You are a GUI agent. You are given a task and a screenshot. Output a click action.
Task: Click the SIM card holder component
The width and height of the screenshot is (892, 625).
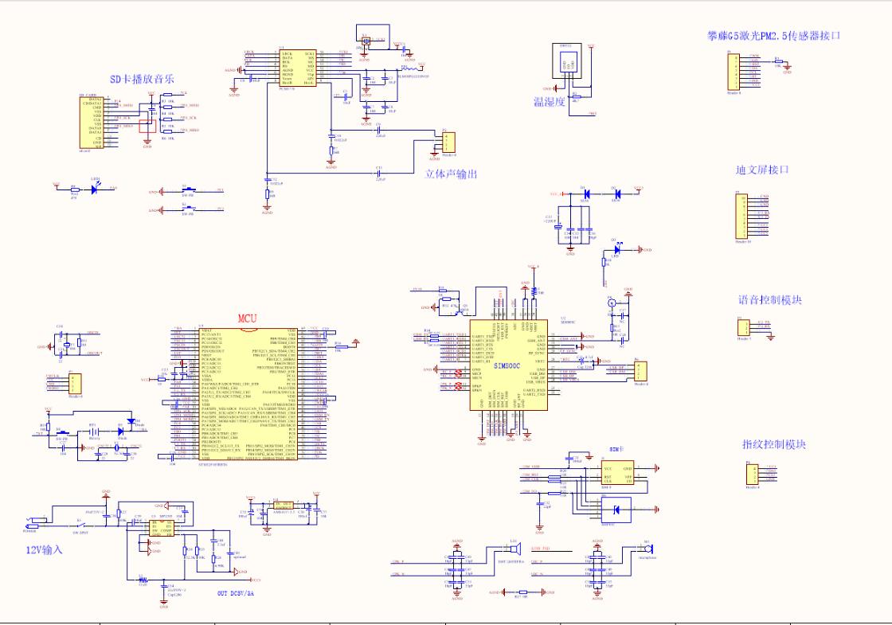tap(617, 473)
